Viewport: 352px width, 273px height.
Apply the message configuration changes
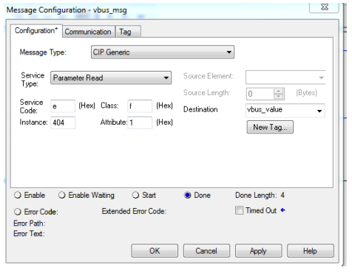click(258, 251)
